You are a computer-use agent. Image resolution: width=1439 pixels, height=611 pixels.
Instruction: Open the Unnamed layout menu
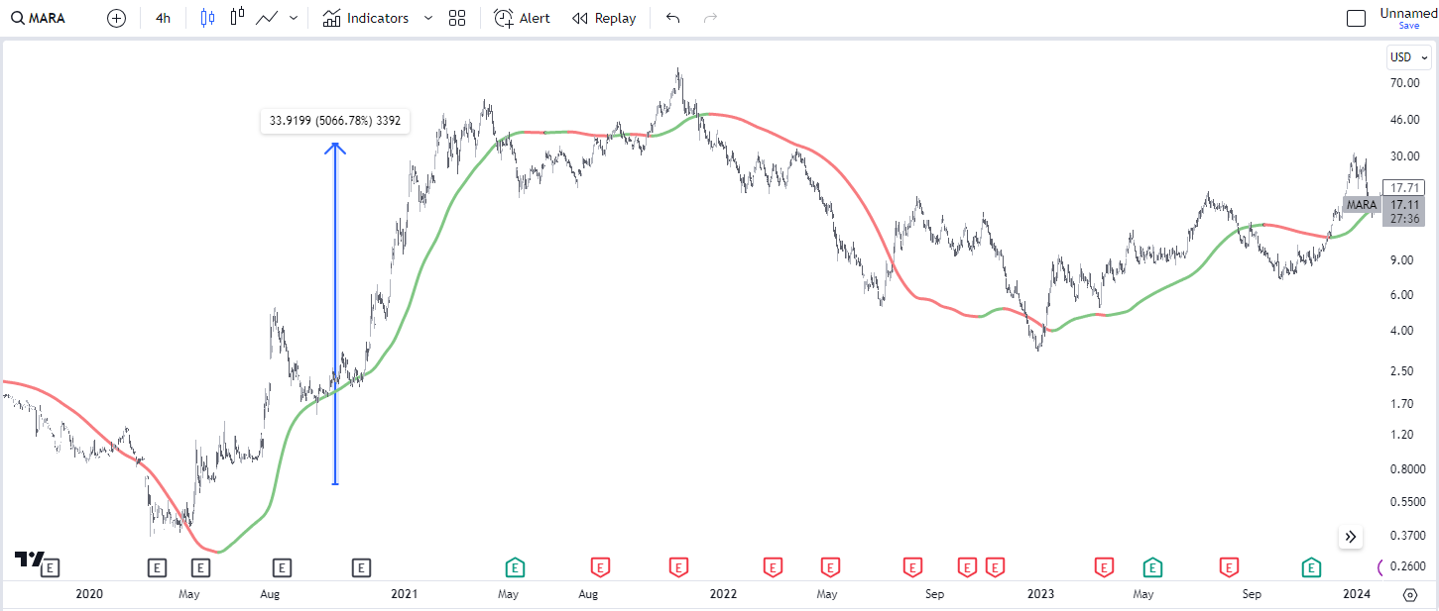1408,13
